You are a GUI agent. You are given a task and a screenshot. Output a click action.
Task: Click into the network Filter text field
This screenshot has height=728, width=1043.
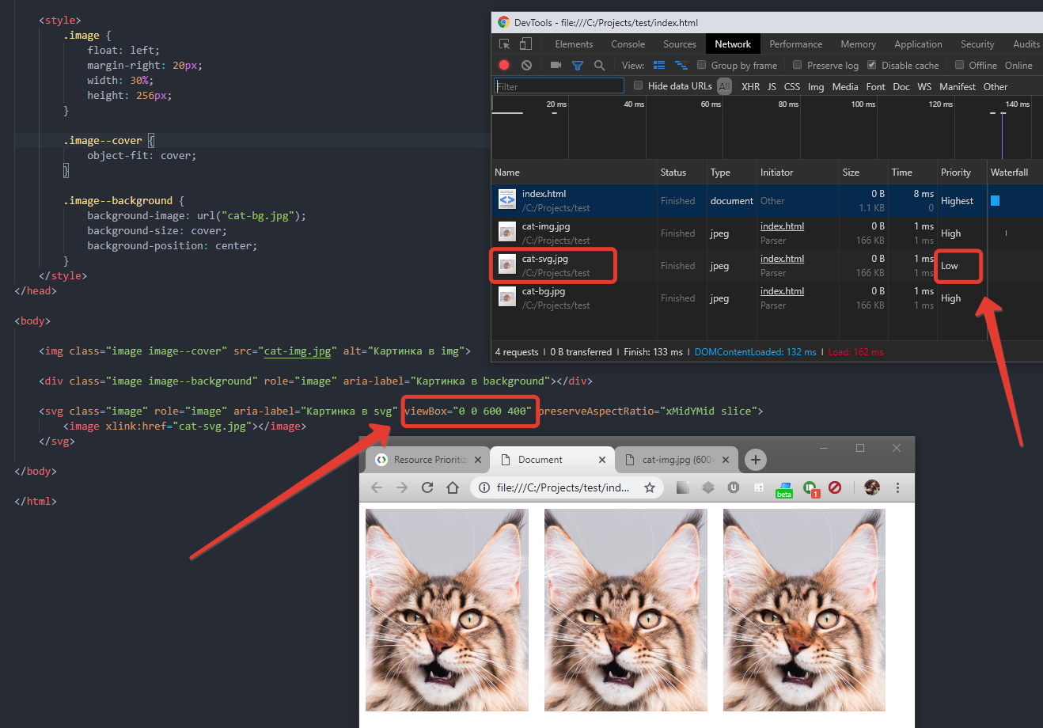pyautogui.click(x=559, y=86)
